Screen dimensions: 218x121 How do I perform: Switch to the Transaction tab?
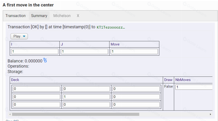pyautogui.click(x=16, y=16)
